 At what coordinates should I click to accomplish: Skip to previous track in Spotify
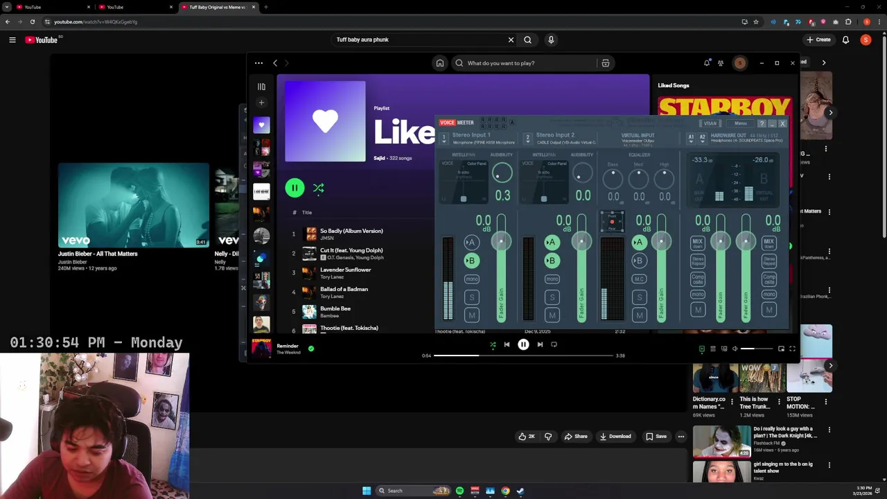pyautogui.click(x=507, y=344)
